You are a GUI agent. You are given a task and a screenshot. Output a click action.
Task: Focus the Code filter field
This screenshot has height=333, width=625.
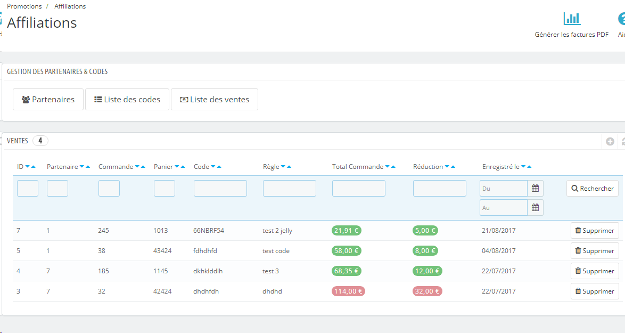coord(220,188)
